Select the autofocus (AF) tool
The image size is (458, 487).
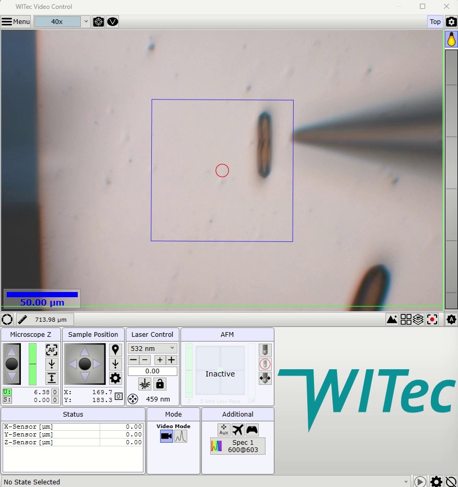pos(51,349)
